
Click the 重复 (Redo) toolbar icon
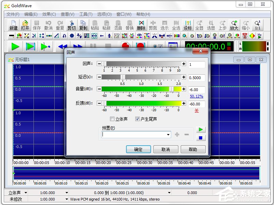point(60,25)
